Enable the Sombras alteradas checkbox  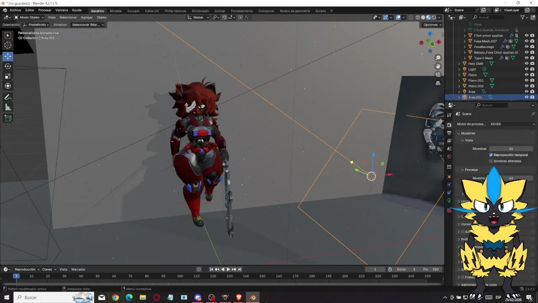[x=491, y=161]
